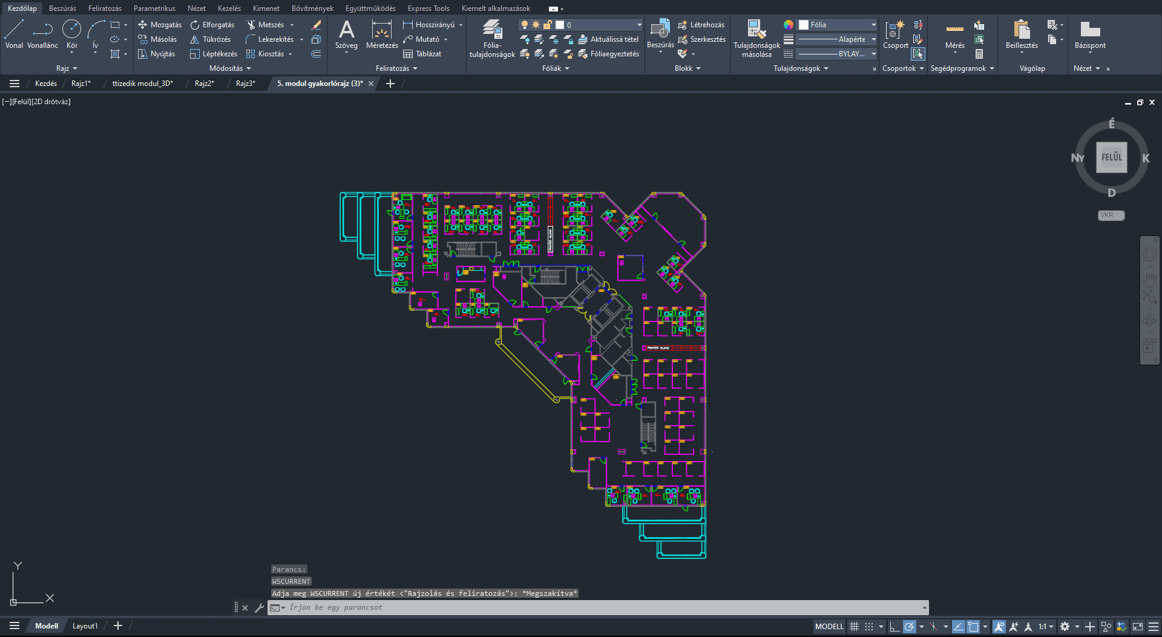Click the Bázispont base view button
This screenshot has height=637, width=1162.
coord(1090,34)
